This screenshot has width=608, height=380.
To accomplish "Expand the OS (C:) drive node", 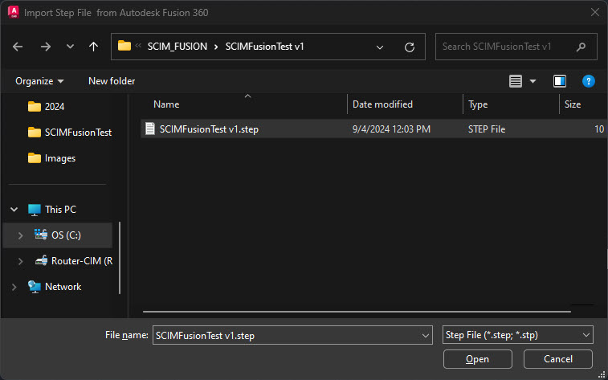I will [20, 235].
